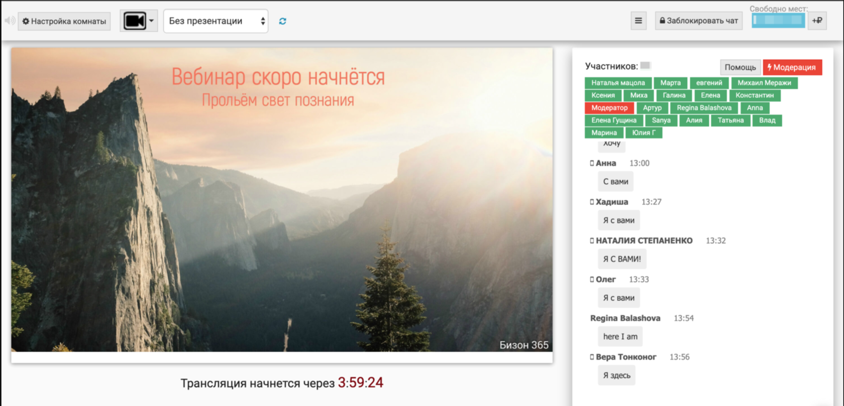This screenshot has width=844, height=406.
Task: Click the Участников count label
Action: click(611, 66)
